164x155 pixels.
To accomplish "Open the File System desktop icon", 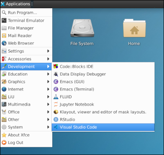I will [82, 29].
